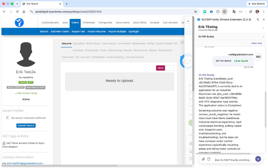Open the Back Office menu
The image size is (268, 168).
pyautogui.click(x=140, y=23)
